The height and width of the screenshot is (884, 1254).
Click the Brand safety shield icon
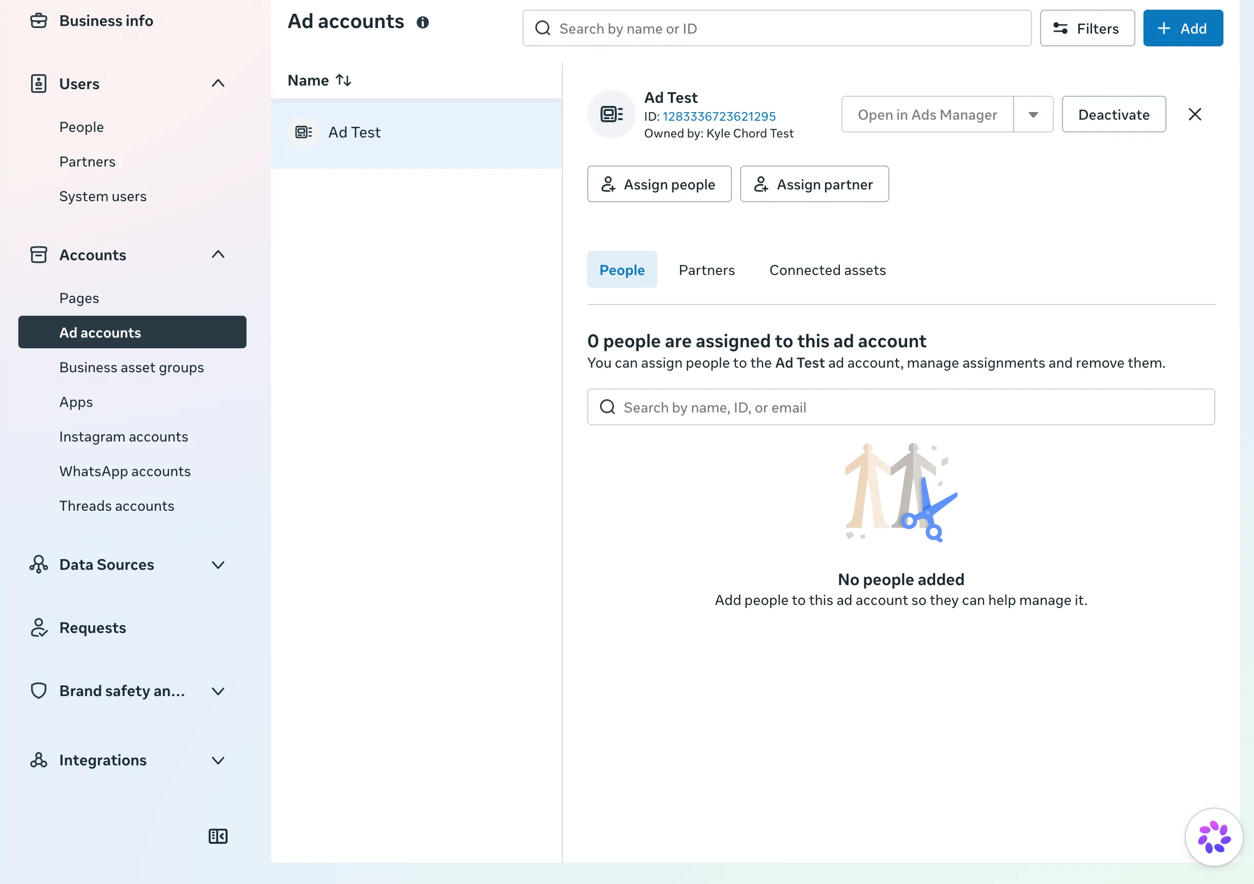(x=38, y=690)
